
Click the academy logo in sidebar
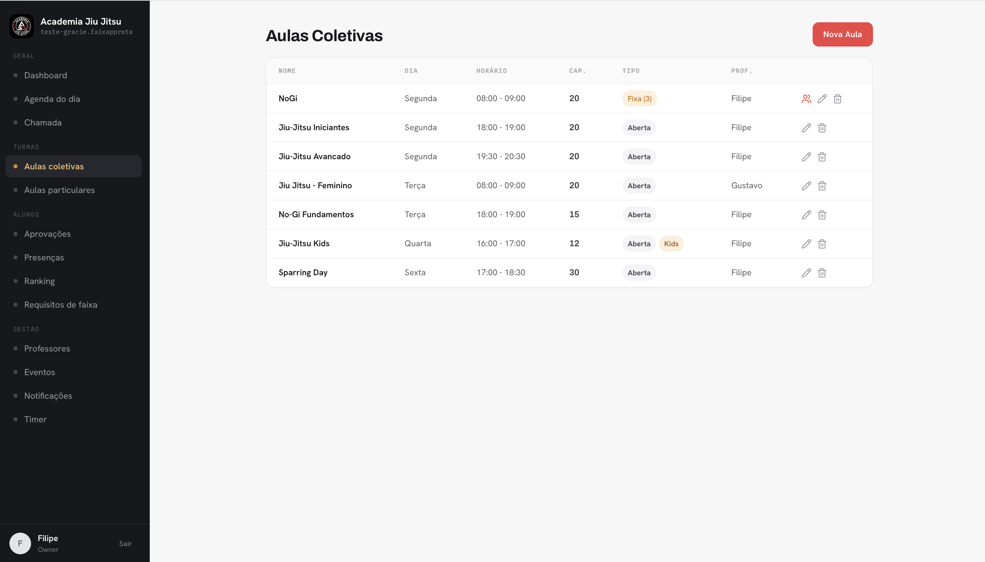click(22, 26)
